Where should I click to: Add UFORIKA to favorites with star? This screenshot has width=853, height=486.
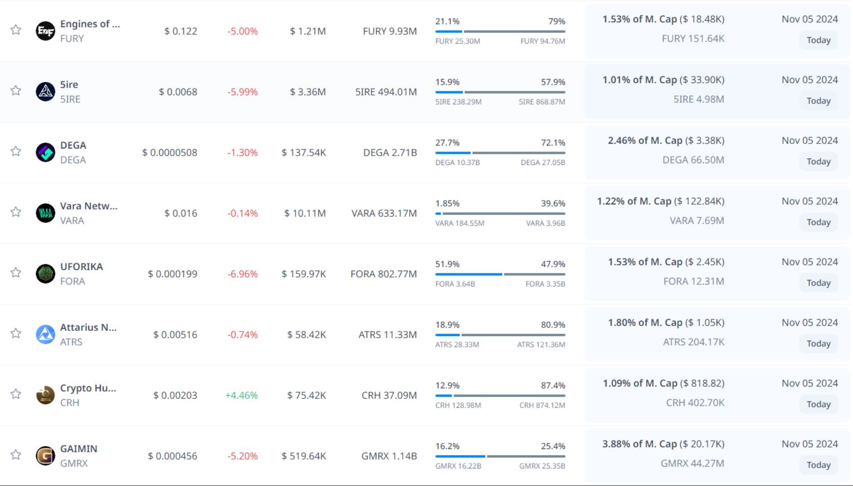click(16, 273)
